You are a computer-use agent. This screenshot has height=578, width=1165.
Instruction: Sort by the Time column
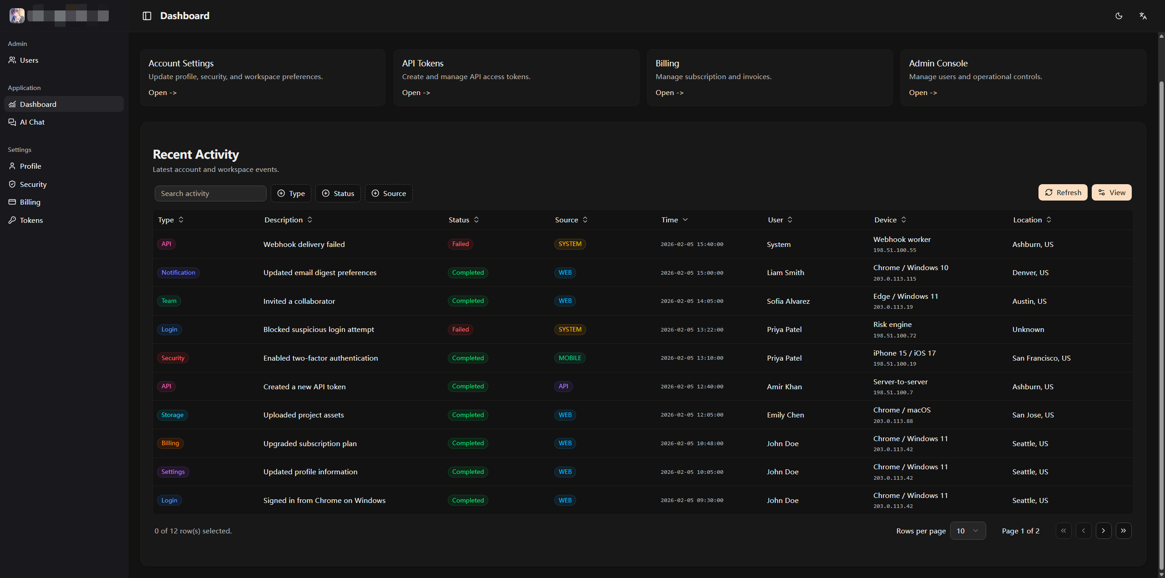point(674,220)
